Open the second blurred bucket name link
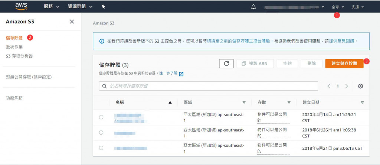The image size is (380, 165). point(125,133)
